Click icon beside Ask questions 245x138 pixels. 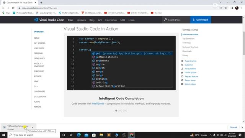[x=182, y=69]
